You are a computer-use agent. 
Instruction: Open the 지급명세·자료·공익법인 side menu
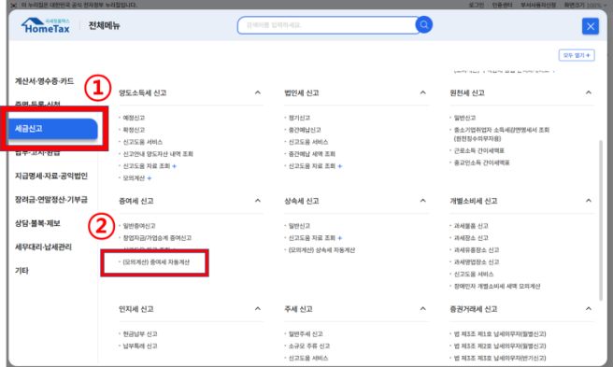[x=51, y=176]
